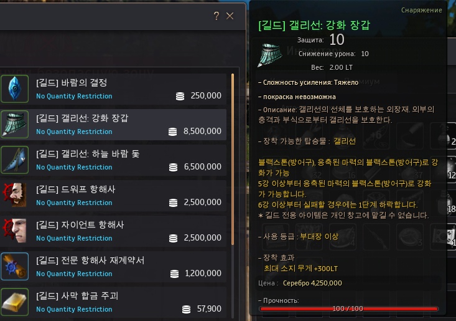Click the sailor contract scroll icon
Image resolution: width=456 pixels, height=321 pixels.
click(x=14, y=266)
